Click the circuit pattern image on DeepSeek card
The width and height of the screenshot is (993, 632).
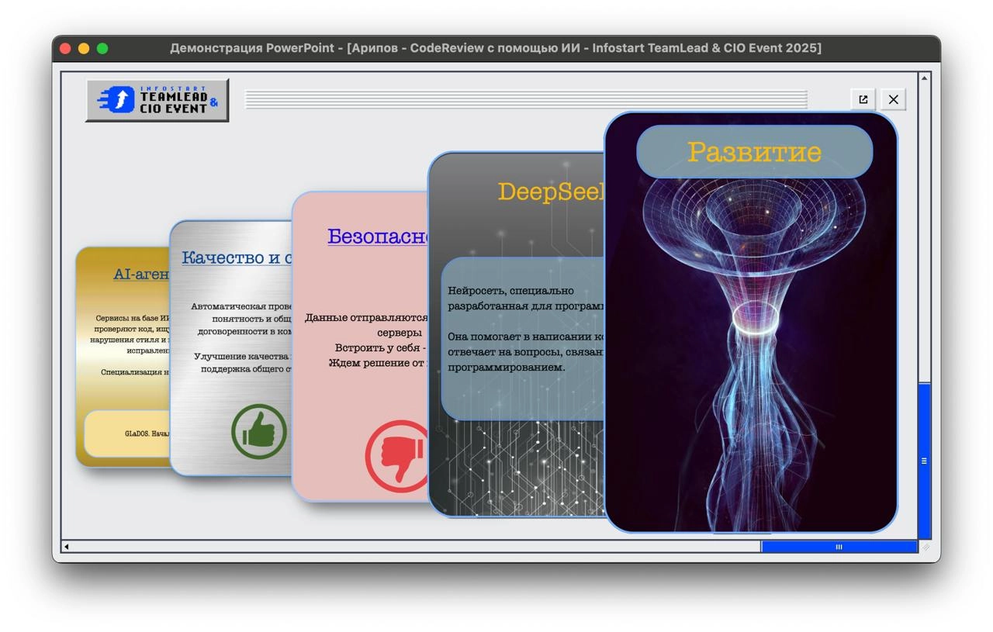pyautogui.click(x=517, y=468)
